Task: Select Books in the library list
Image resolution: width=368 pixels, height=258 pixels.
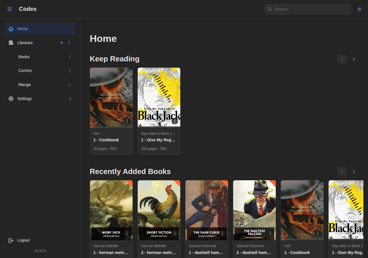Action: 24,57
